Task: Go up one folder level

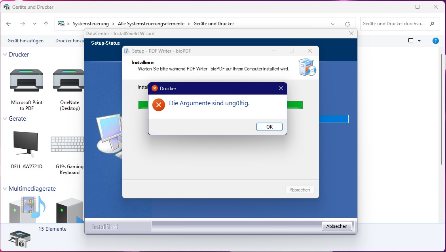Action: point(46,24)
